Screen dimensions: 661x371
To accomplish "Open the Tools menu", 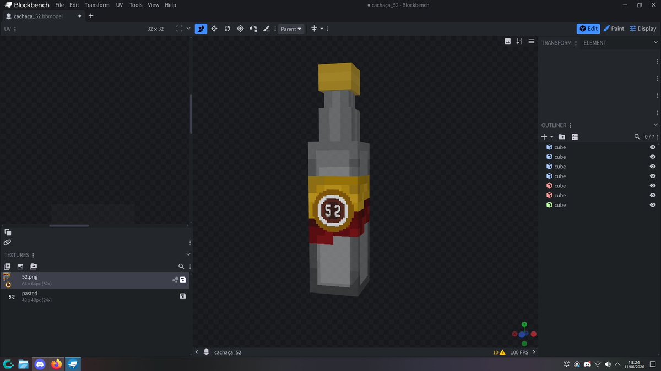I will [136, 5].
